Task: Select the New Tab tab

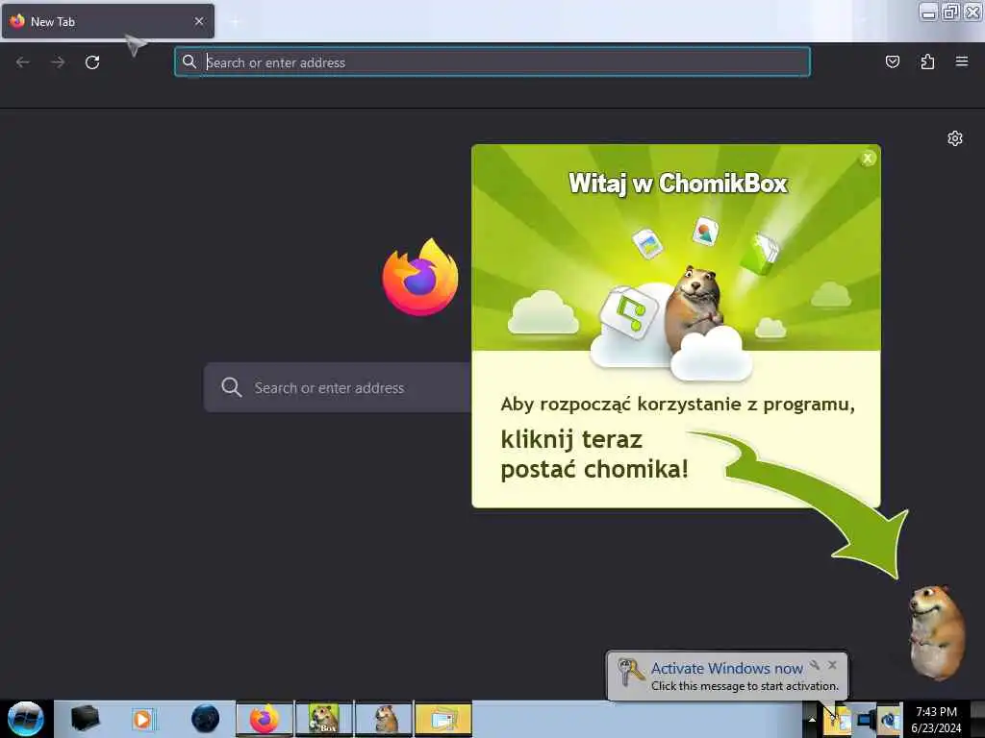Action: point(108,21)
